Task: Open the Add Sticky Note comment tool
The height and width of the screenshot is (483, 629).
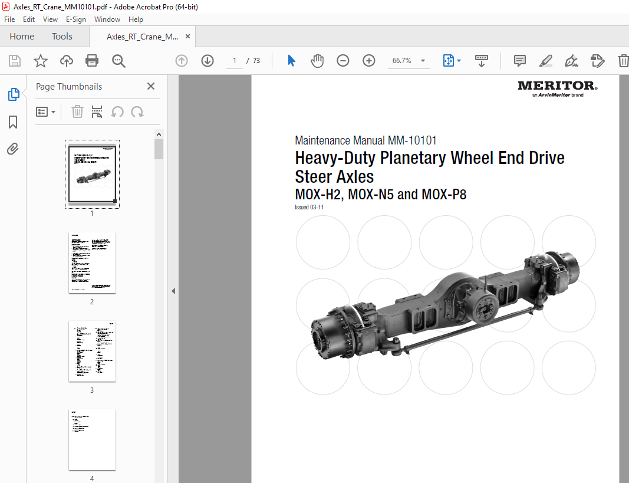Action: click(519, 60)
